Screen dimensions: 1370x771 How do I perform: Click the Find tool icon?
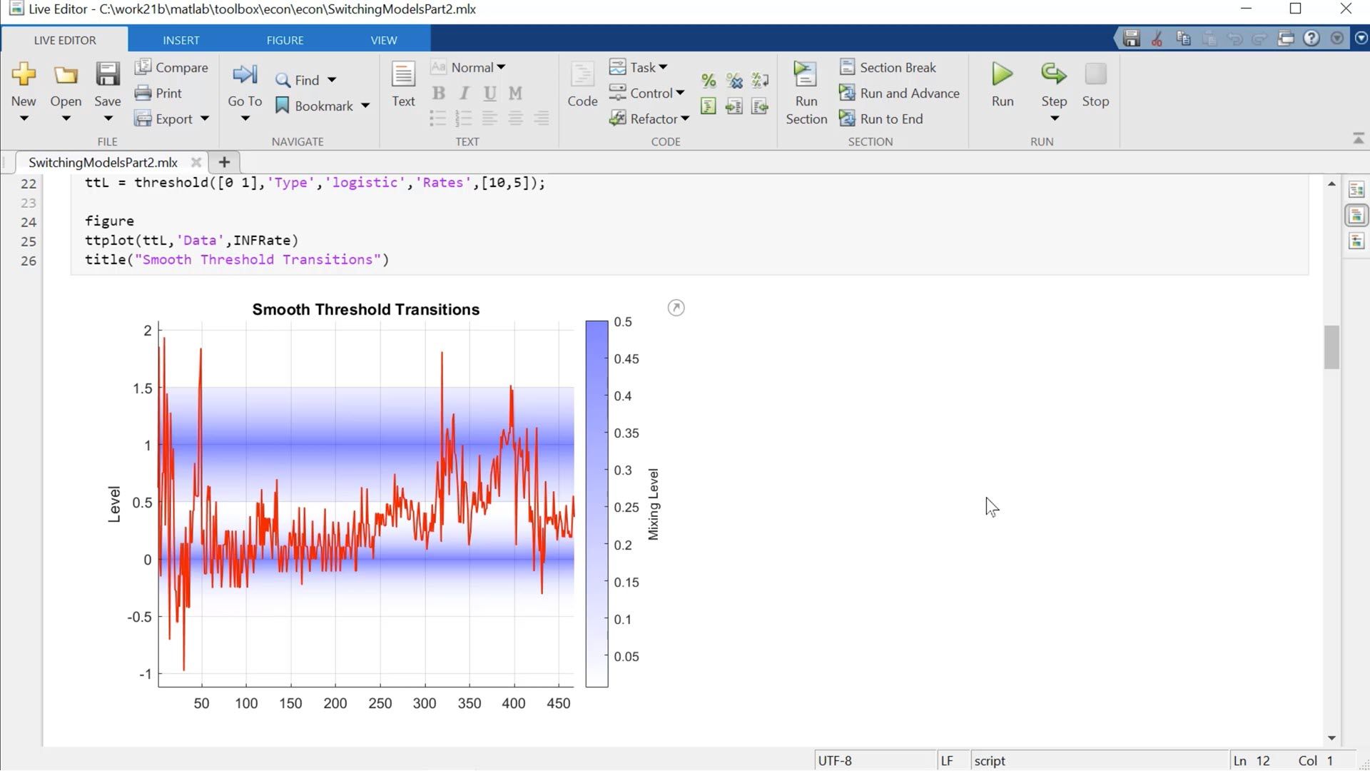click(x=281, y=79)
